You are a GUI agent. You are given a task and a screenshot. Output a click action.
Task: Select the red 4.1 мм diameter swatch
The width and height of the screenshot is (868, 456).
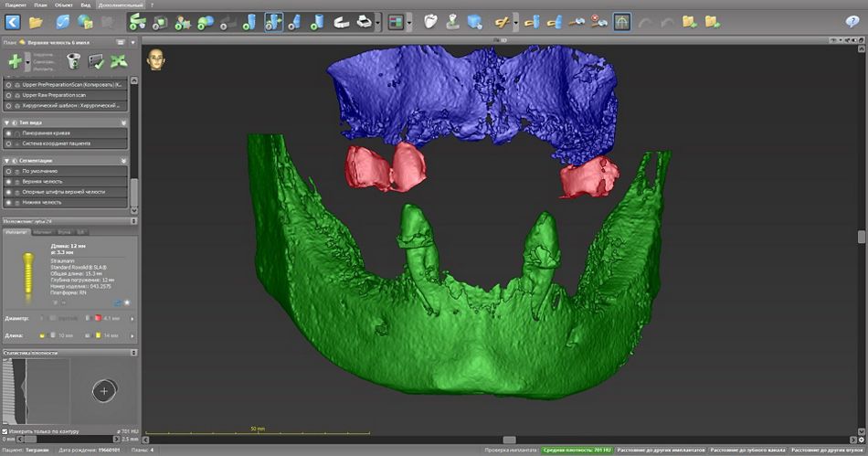point(98,319)
